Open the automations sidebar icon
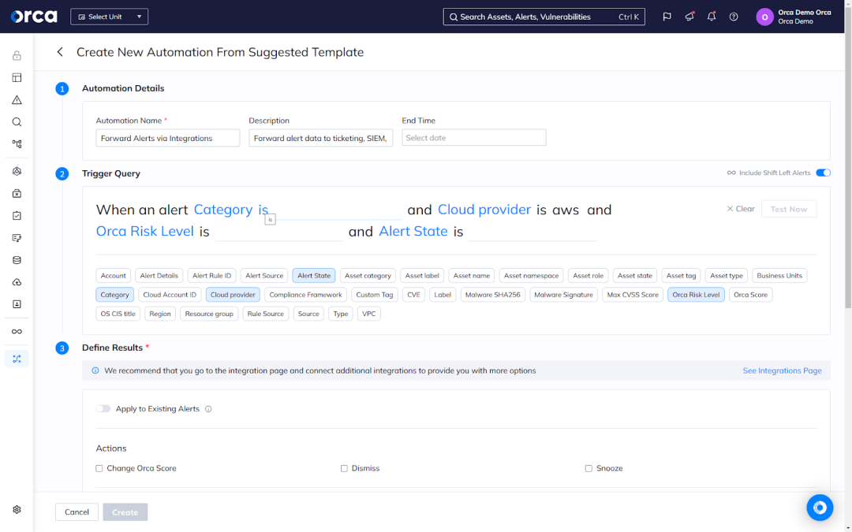This screenshot has width=852, height=532. [x=17, y=359]
